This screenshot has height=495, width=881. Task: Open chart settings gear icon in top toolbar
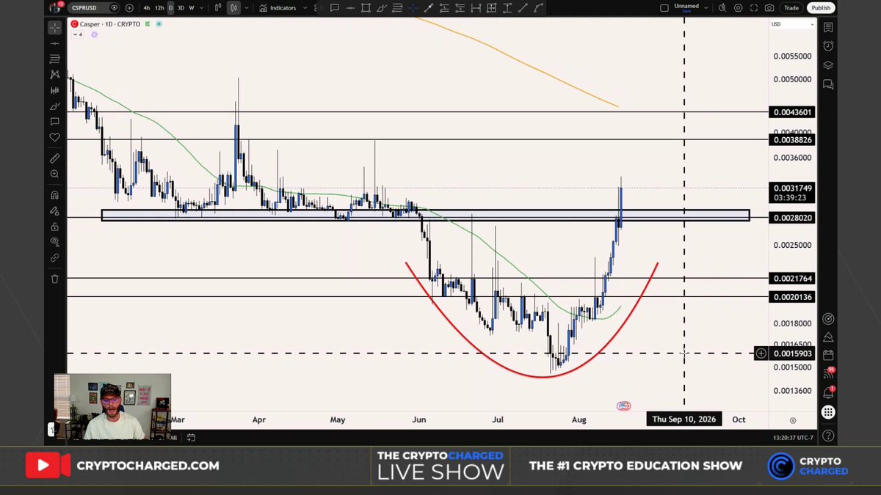(x=738, y=8)
